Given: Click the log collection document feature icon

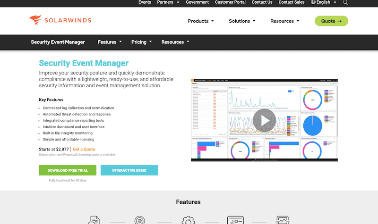Looking at the screenshot, I should coord(94,220).
